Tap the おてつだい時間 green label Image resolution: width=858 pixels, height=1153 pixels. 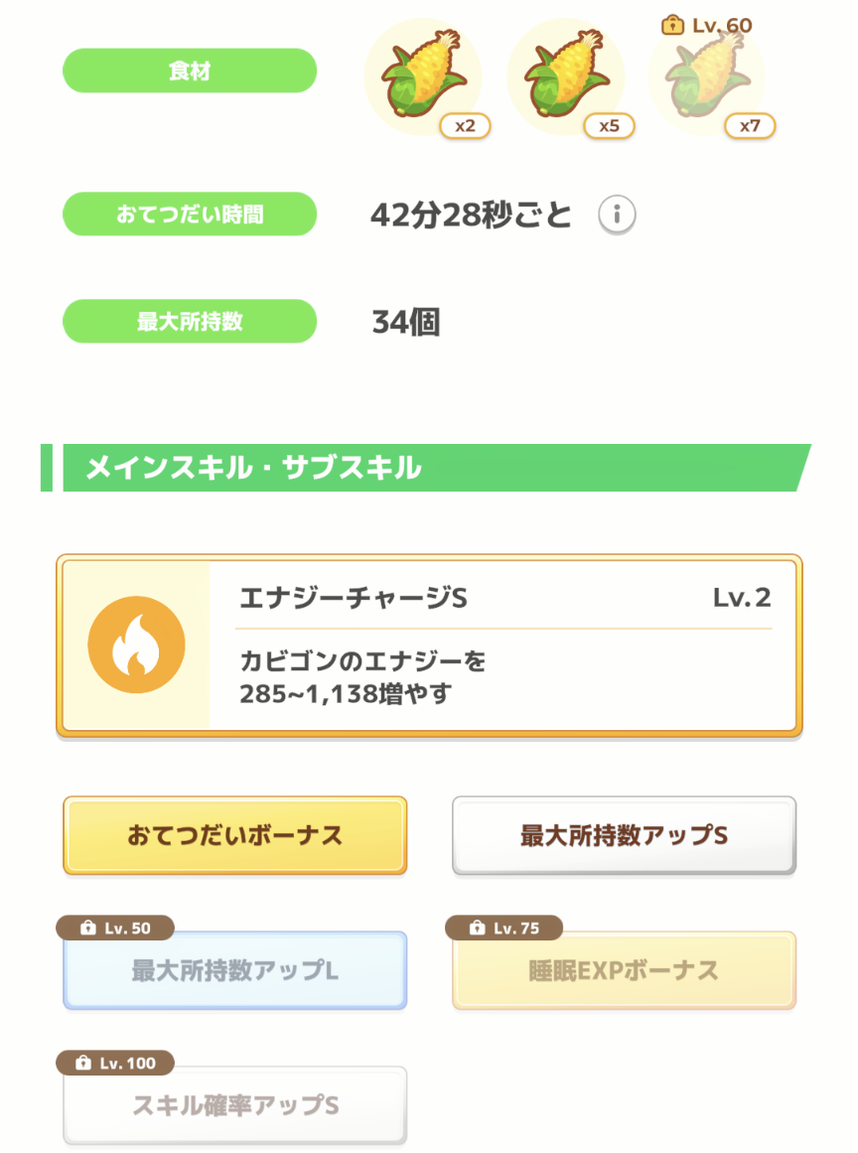coord(190,214)
